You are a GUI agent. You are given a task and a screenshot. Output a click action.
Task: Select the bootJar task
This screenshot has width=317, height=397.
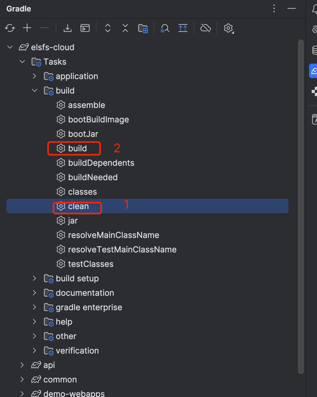(82, 134)
